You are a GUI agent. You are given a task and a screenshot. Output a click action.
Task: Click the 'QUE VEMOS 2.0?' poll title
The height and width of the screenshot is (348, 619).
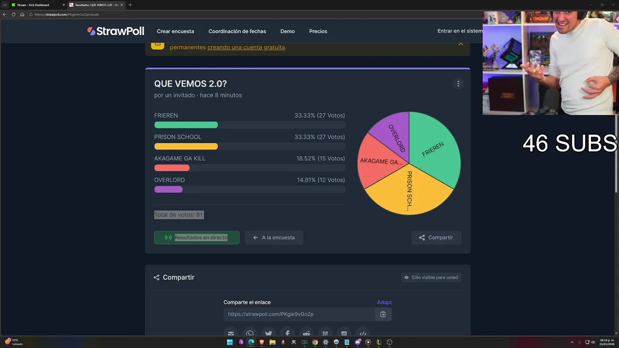(191, 84)
